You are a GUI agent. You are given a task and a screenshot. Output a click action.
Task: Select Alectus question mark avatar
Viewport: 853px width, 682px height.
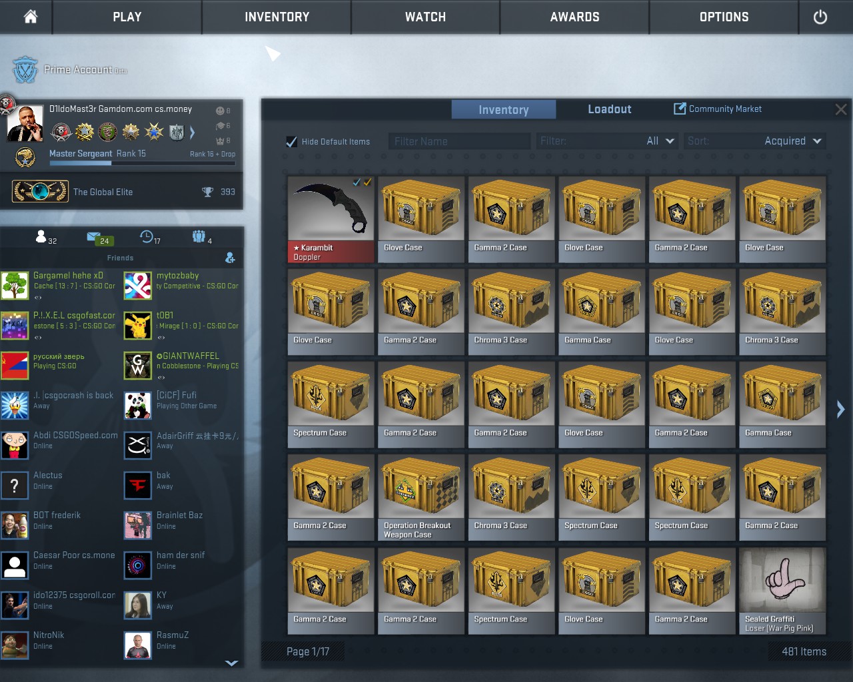click(x=15, y=485)
